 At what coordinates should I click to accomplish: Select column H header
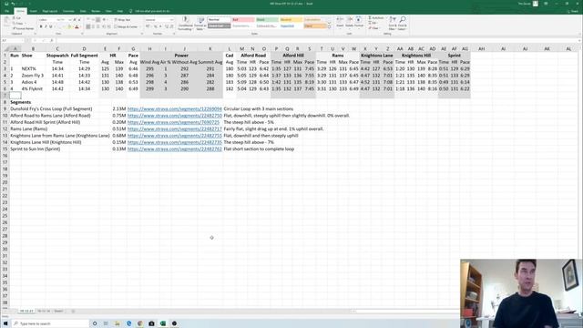pyautogui.click(x=149, y=48)
